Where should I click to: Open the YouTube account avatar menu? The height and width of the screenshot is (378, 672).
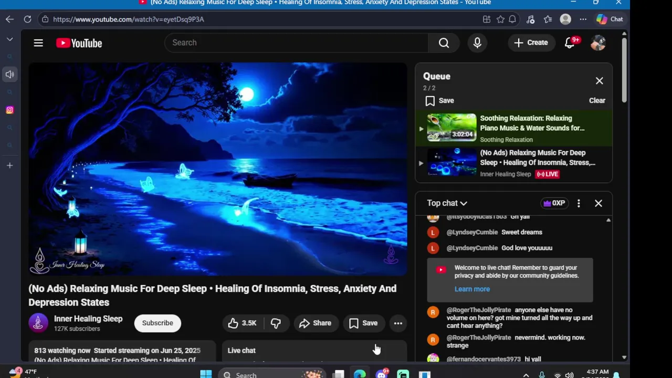598,43
